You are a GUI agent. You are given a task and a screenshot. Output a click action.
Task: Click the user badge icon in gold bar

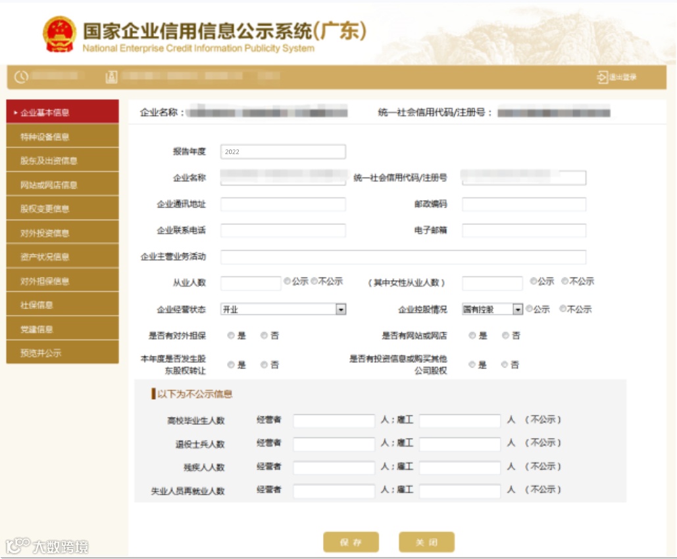(111, 77)
